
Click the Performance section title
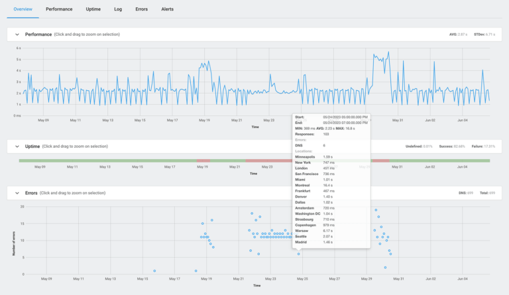coord(38,34)
